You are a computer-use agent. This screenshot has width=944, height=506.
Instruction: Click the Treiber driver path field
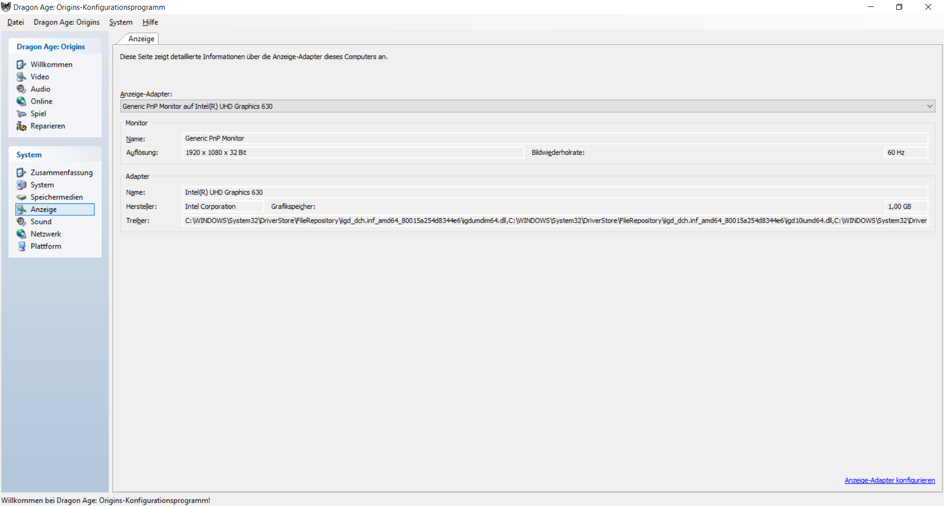click(555, 221)
